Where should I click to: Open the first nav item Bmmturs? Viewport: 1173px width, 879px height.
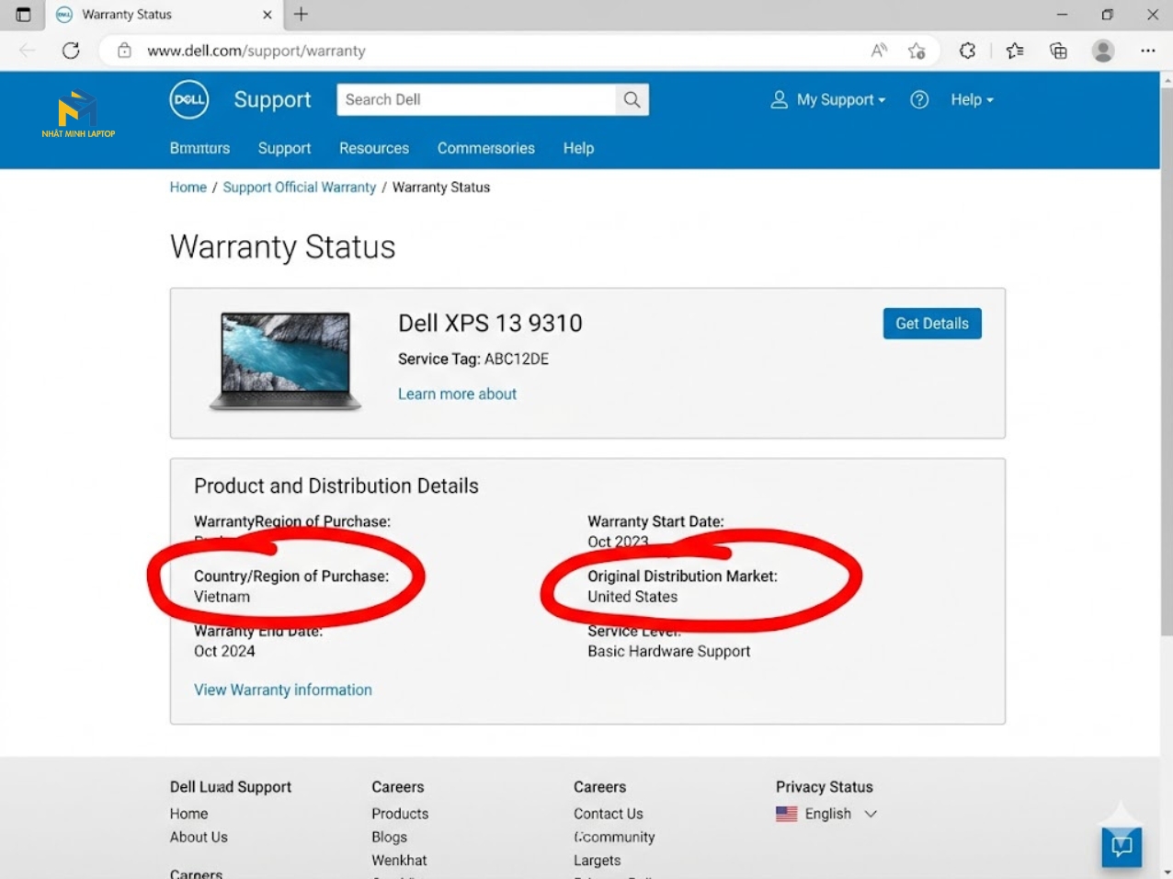[199, 148]
